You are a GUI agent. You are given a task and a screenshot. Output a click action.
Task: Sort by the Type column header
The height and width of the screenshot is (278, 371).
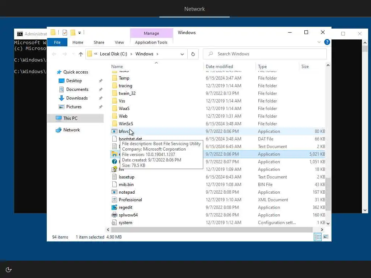click(x=262, y=67)
